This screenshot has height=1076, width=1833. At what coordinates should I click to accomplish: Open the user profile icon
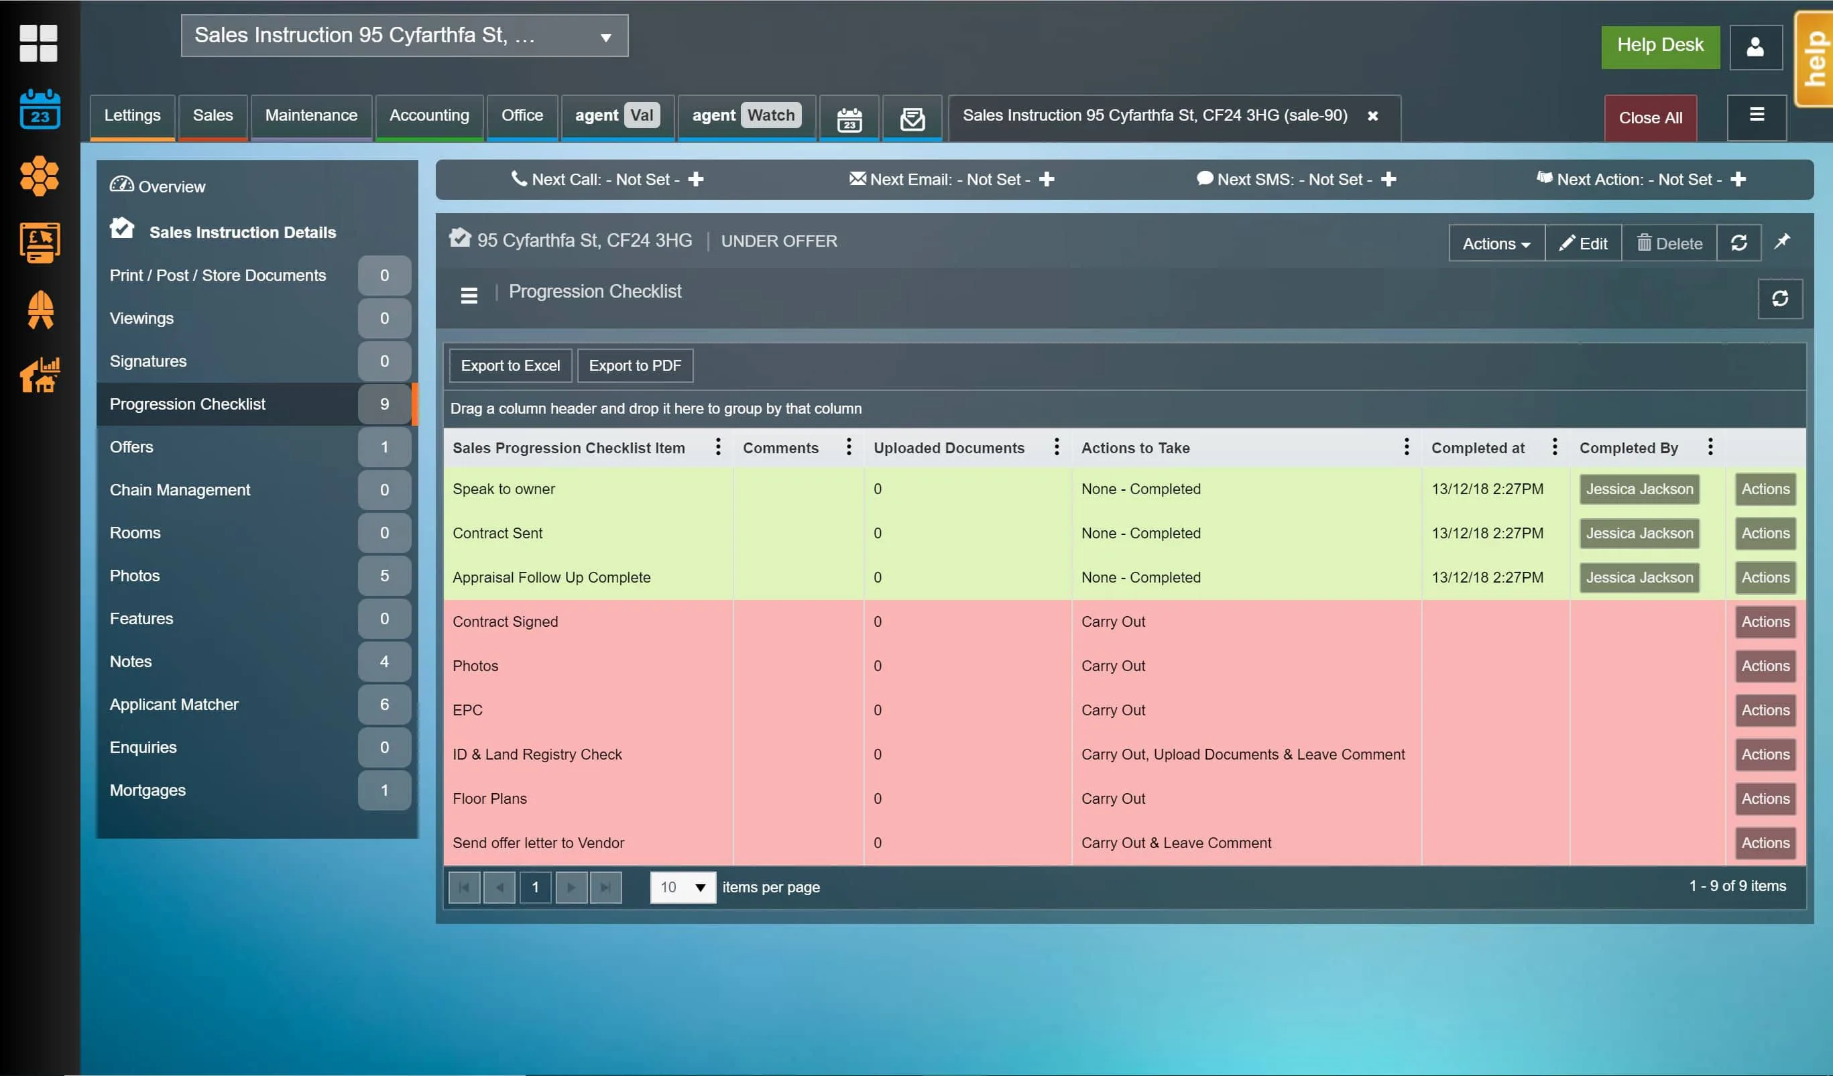point(1755,48)
